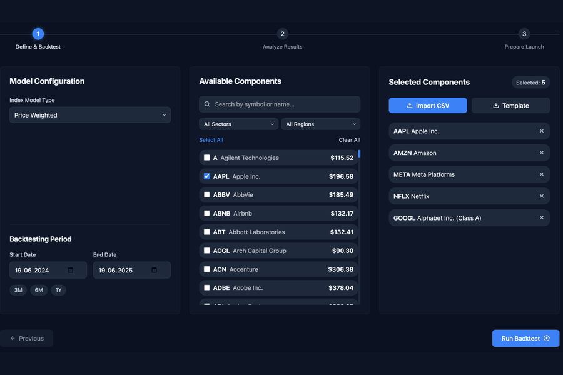Click the $378.04 price for Adobe

tap(341, 287)
